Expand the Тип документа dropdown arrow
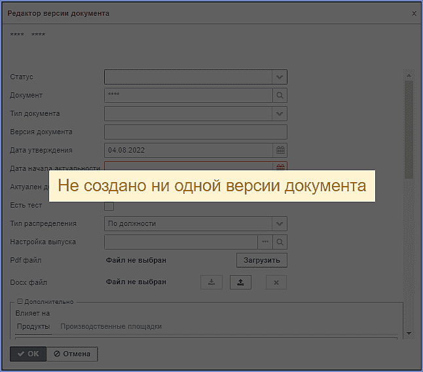The height and width of the screenshot is (372, 423). pyautogui.click(x=280, y=114)
